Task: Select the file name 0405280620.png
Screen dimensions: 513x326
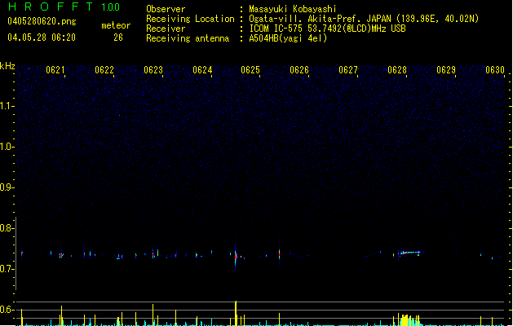Action: 42,21
